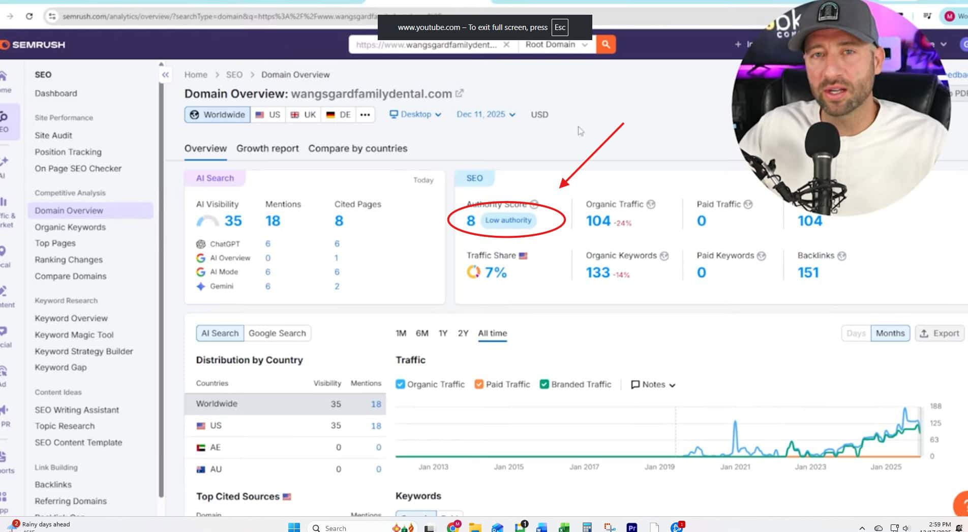
Task: Uncheck Branded Traffic on the chart legend
Action: pos(544,385)
